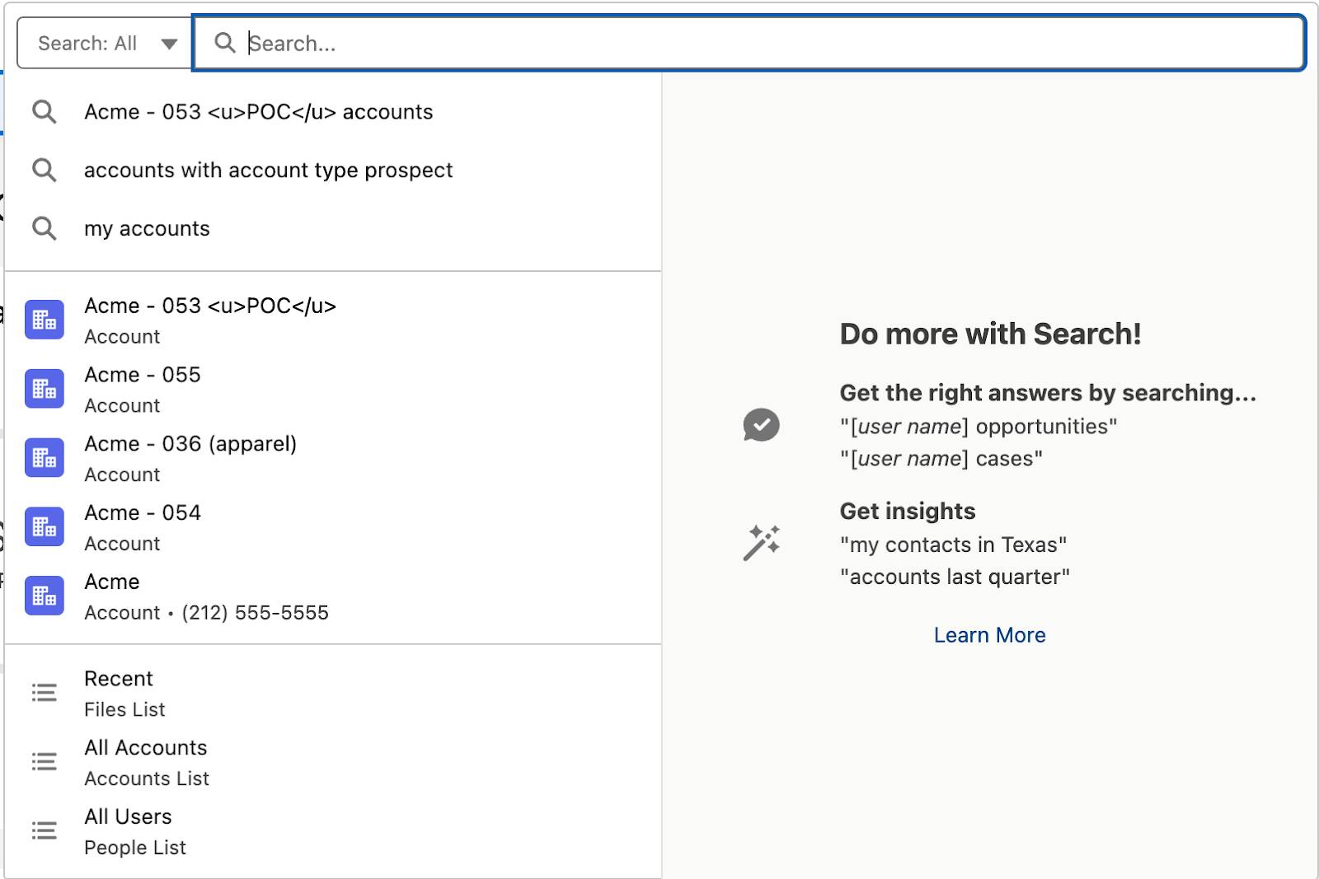Open All Accounts list view
Screen dimensions: 1319x879
[x=333, y=762]
